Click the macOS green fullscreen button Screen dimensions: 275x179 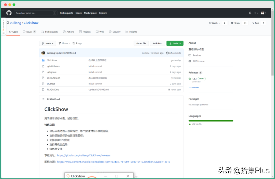14,5
